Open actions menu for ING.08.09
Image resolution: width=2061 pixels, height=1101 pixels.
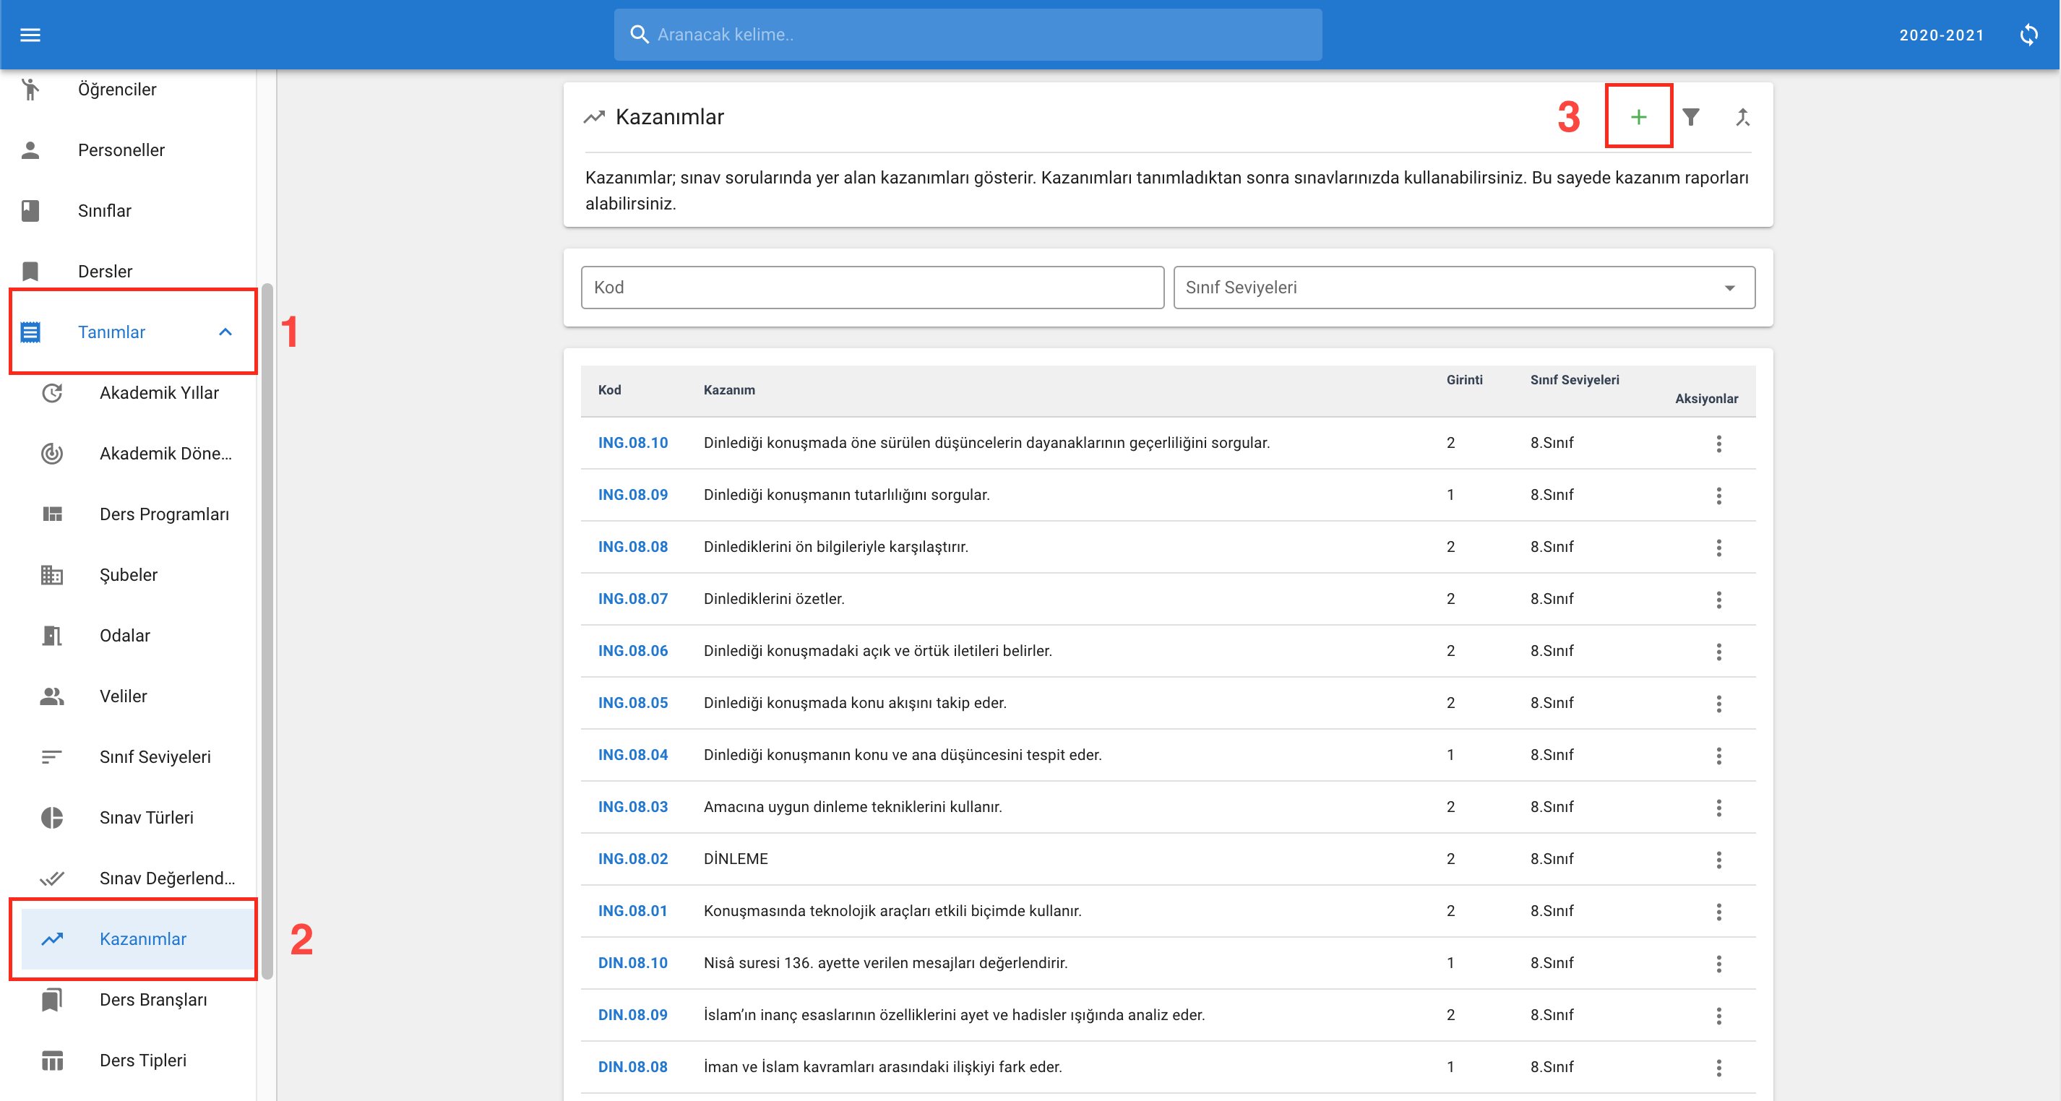click(1718, 495)
